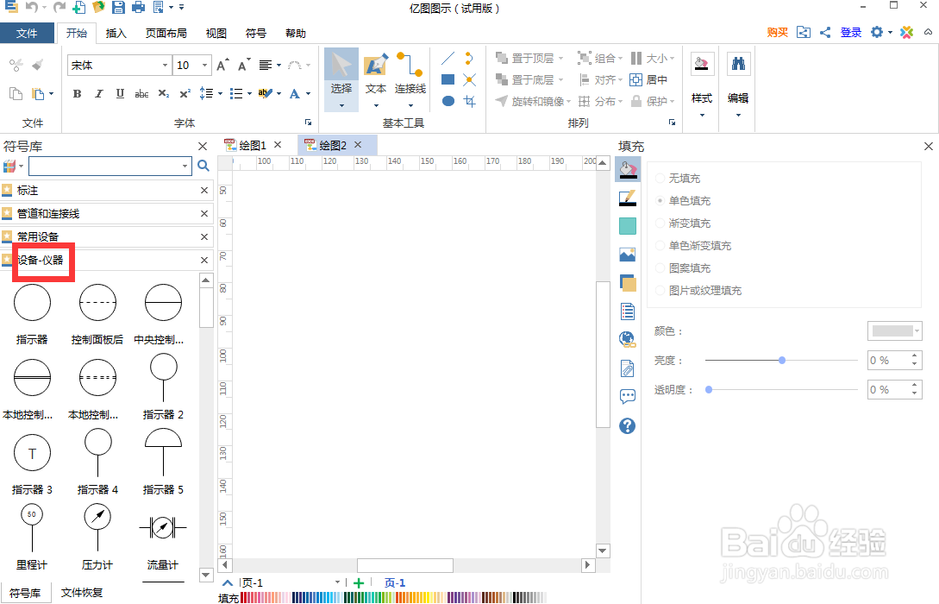The height and width of the screenshot is (604, 939).
Task: Click the 登录 login link
Action: click(851, 33)
